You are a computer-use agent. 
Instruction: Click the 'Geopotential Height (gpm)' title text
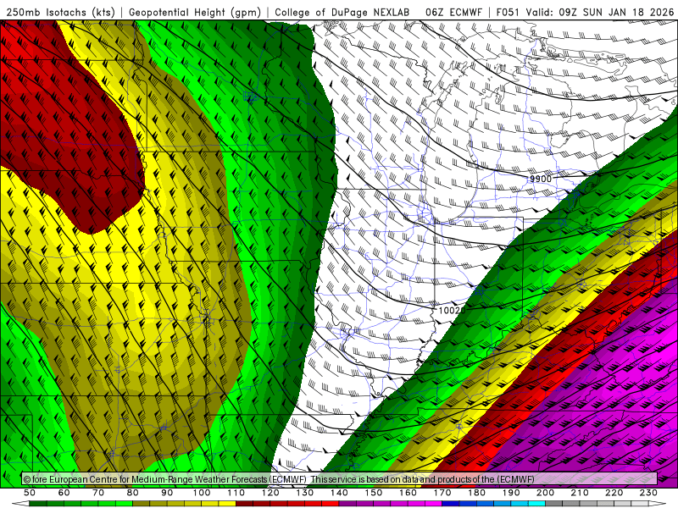[x=195, y=12]
